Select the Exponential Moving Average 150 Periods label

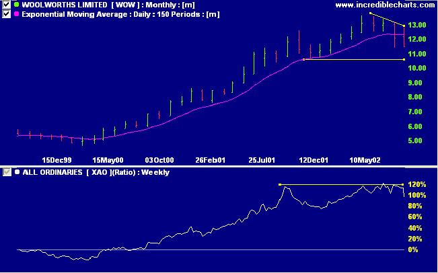click(x=120, y=14)
